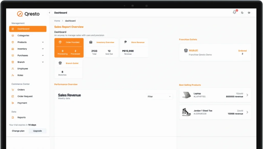This screenshot has height=149, width=263.
Task: Click the Categories sidebar icon
Action: coord(13,36)
